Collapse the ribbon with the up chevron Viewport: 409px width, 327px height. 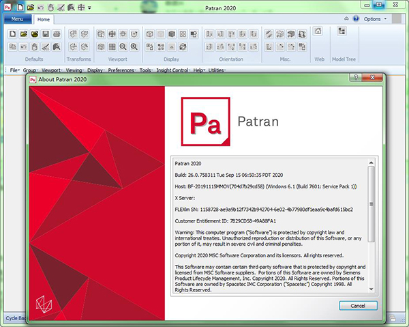click(x=346, y=19)
